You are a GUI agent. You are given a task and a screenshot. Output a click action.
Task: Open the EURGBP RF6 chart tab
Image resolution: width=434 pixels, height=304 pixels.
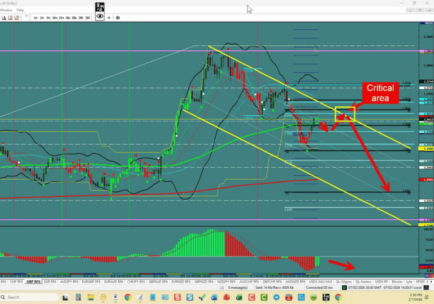coord(91,281)
